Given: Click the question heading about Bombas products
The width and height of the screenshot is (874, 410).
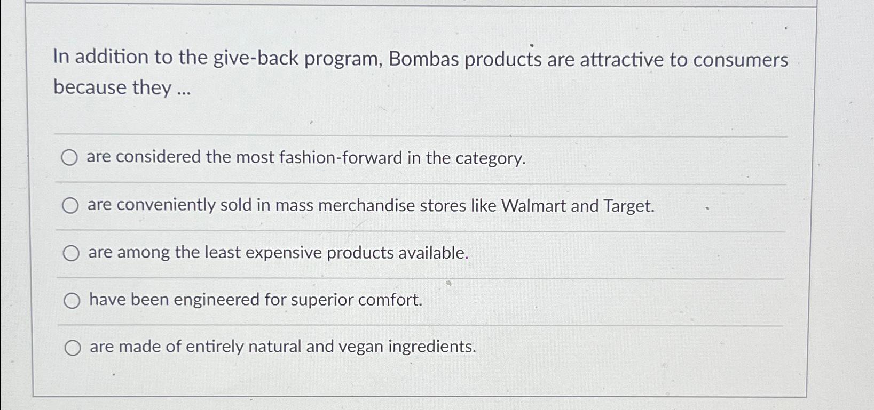Looking at the screenshot, I should tap(419, 70).
